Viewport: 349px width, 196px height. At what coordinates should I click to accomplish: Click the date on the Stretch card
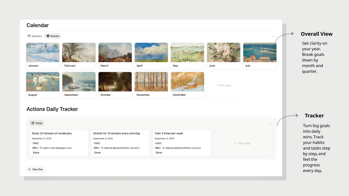(103, 139)
